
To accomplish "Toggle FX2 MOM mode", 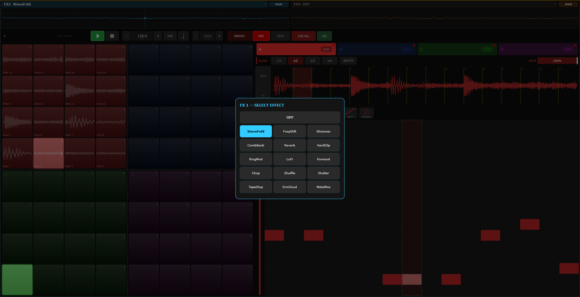I will pos(569,4).
